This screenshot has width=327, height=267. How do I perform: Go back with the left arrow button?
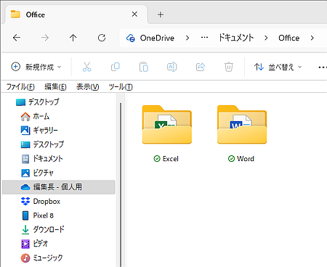pyautogui.click(x=17, y=38)
